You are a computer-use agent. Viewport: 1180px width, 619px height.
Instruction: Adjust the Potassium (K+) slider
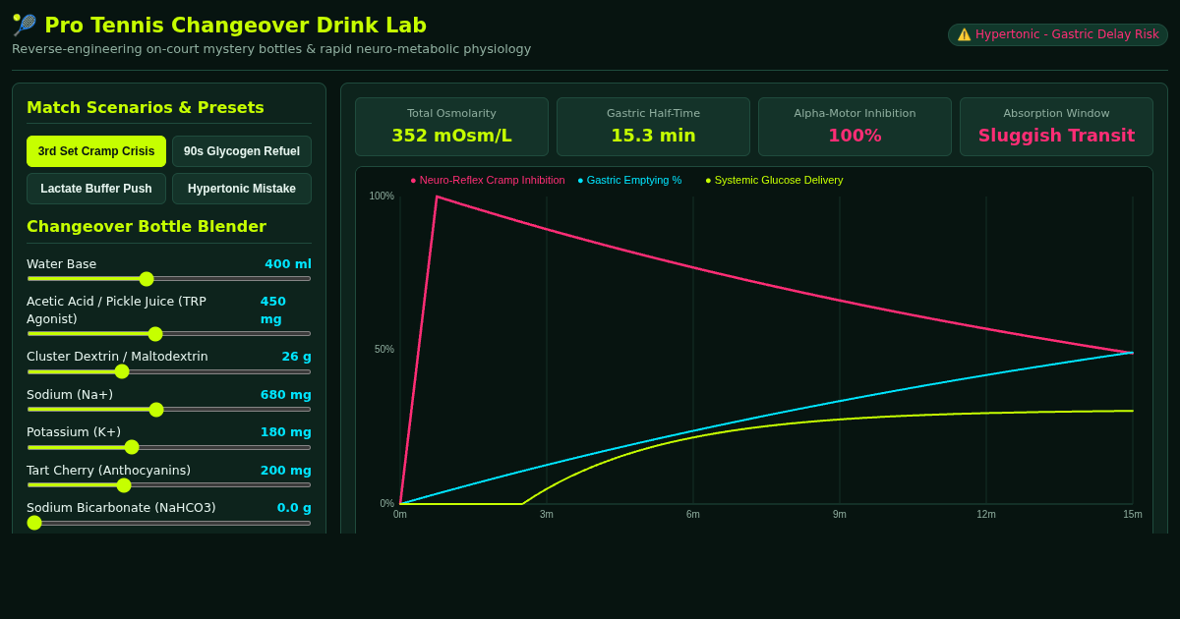(169, 447)
